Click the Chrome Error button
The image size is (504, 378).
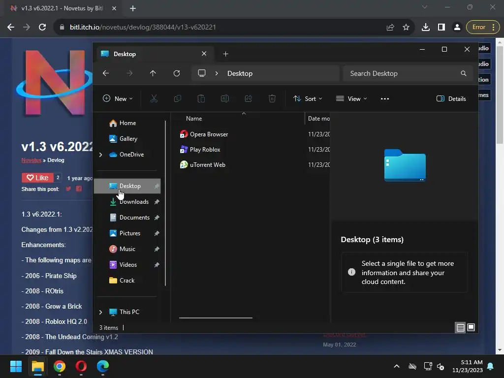point(483,27)
